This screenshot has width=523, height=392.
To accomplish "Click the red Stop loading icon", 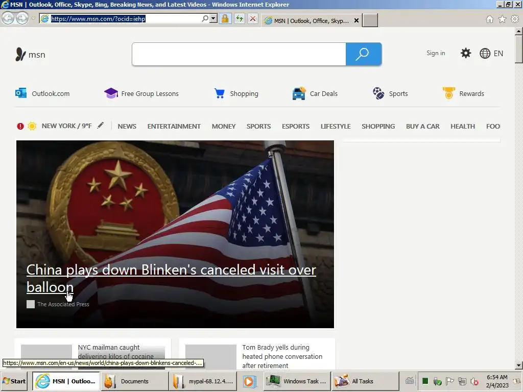I will click(x=253, y=19).
